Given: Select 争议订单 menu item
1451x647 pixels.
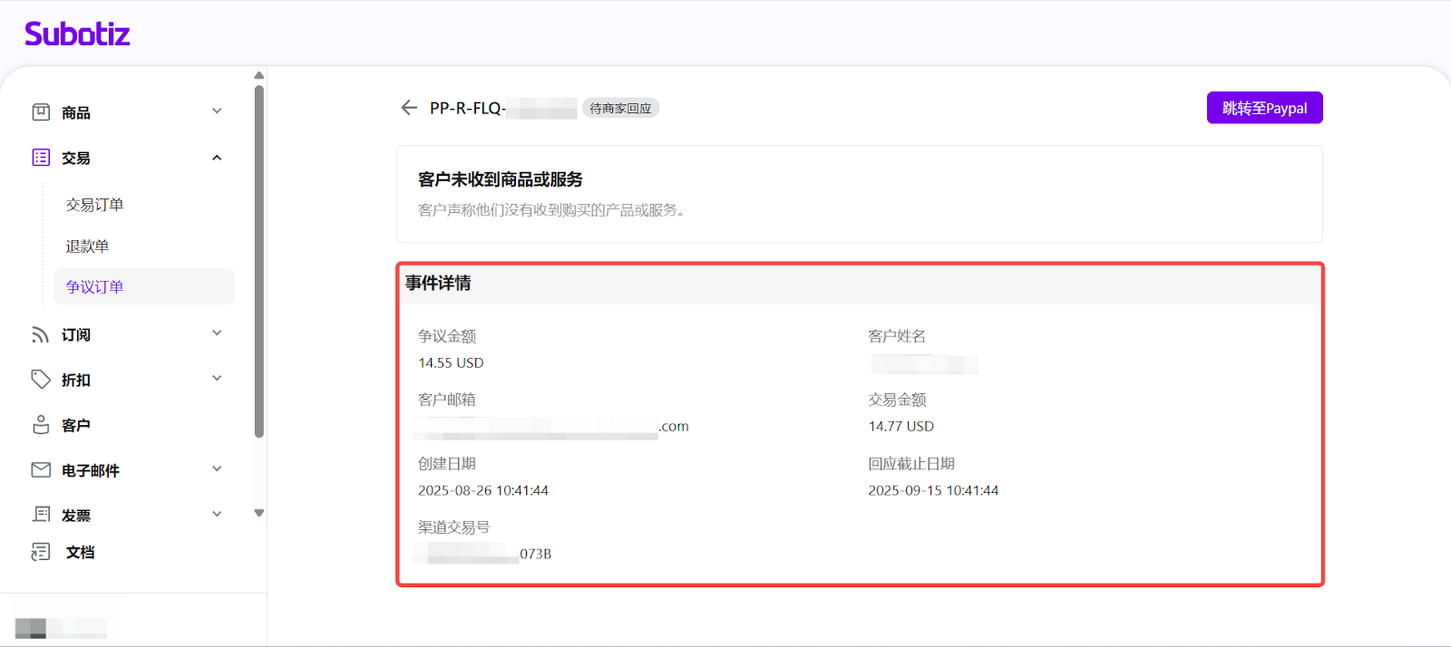Looking at the screenshot, I should [95, 287].
